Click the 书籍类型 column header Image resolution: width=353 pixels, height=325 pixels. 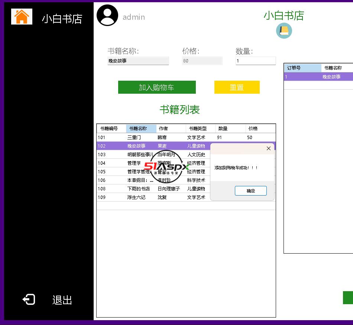[x=200, y=129]
